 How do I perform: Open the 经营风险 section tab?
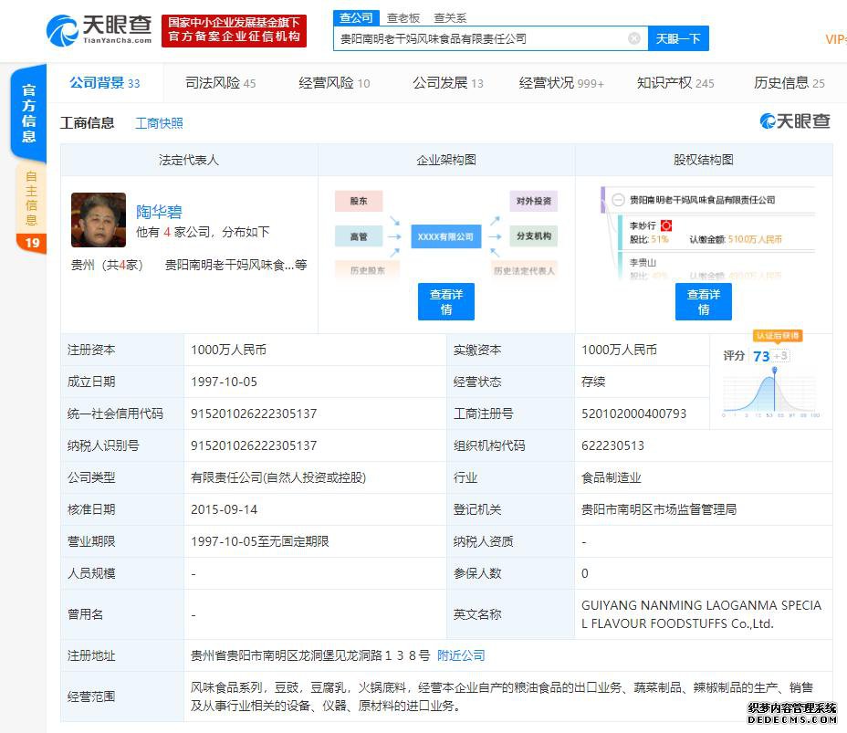pos(334,83)
